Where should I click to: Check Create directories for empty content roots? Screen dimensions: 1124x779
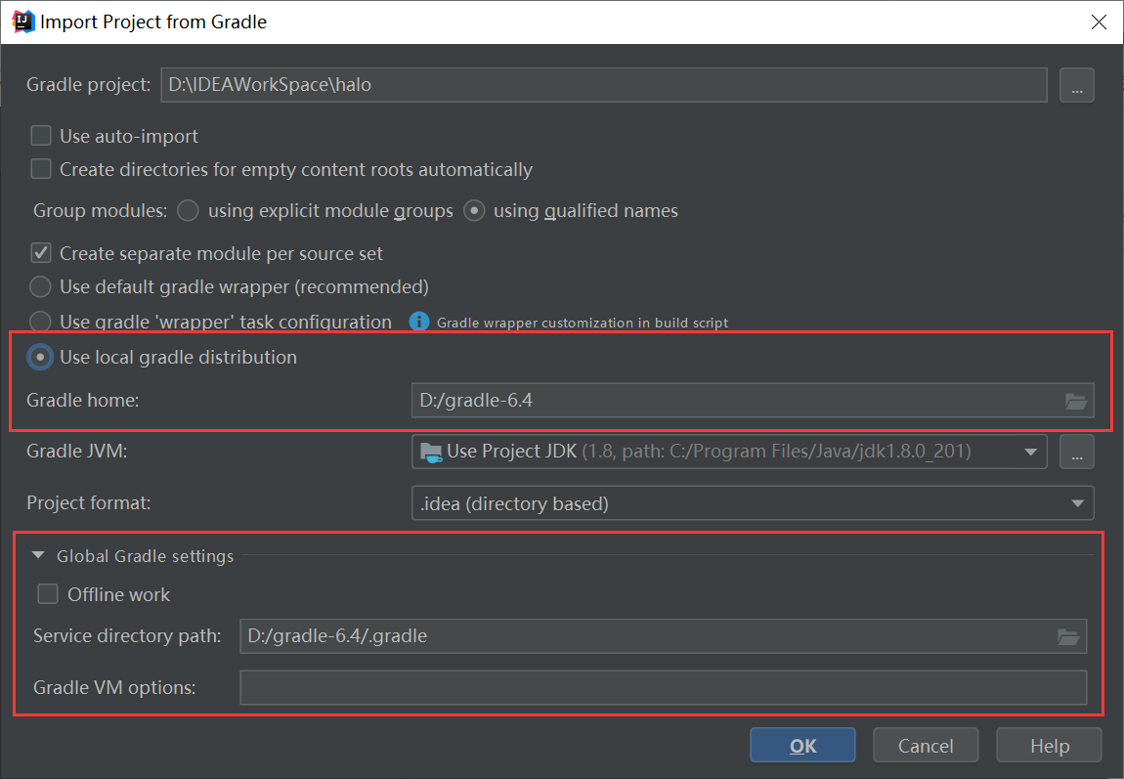41,169
